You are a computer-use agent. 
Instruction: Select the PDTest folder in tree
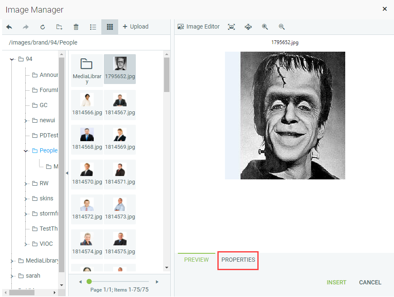click(x=45, y=135)
